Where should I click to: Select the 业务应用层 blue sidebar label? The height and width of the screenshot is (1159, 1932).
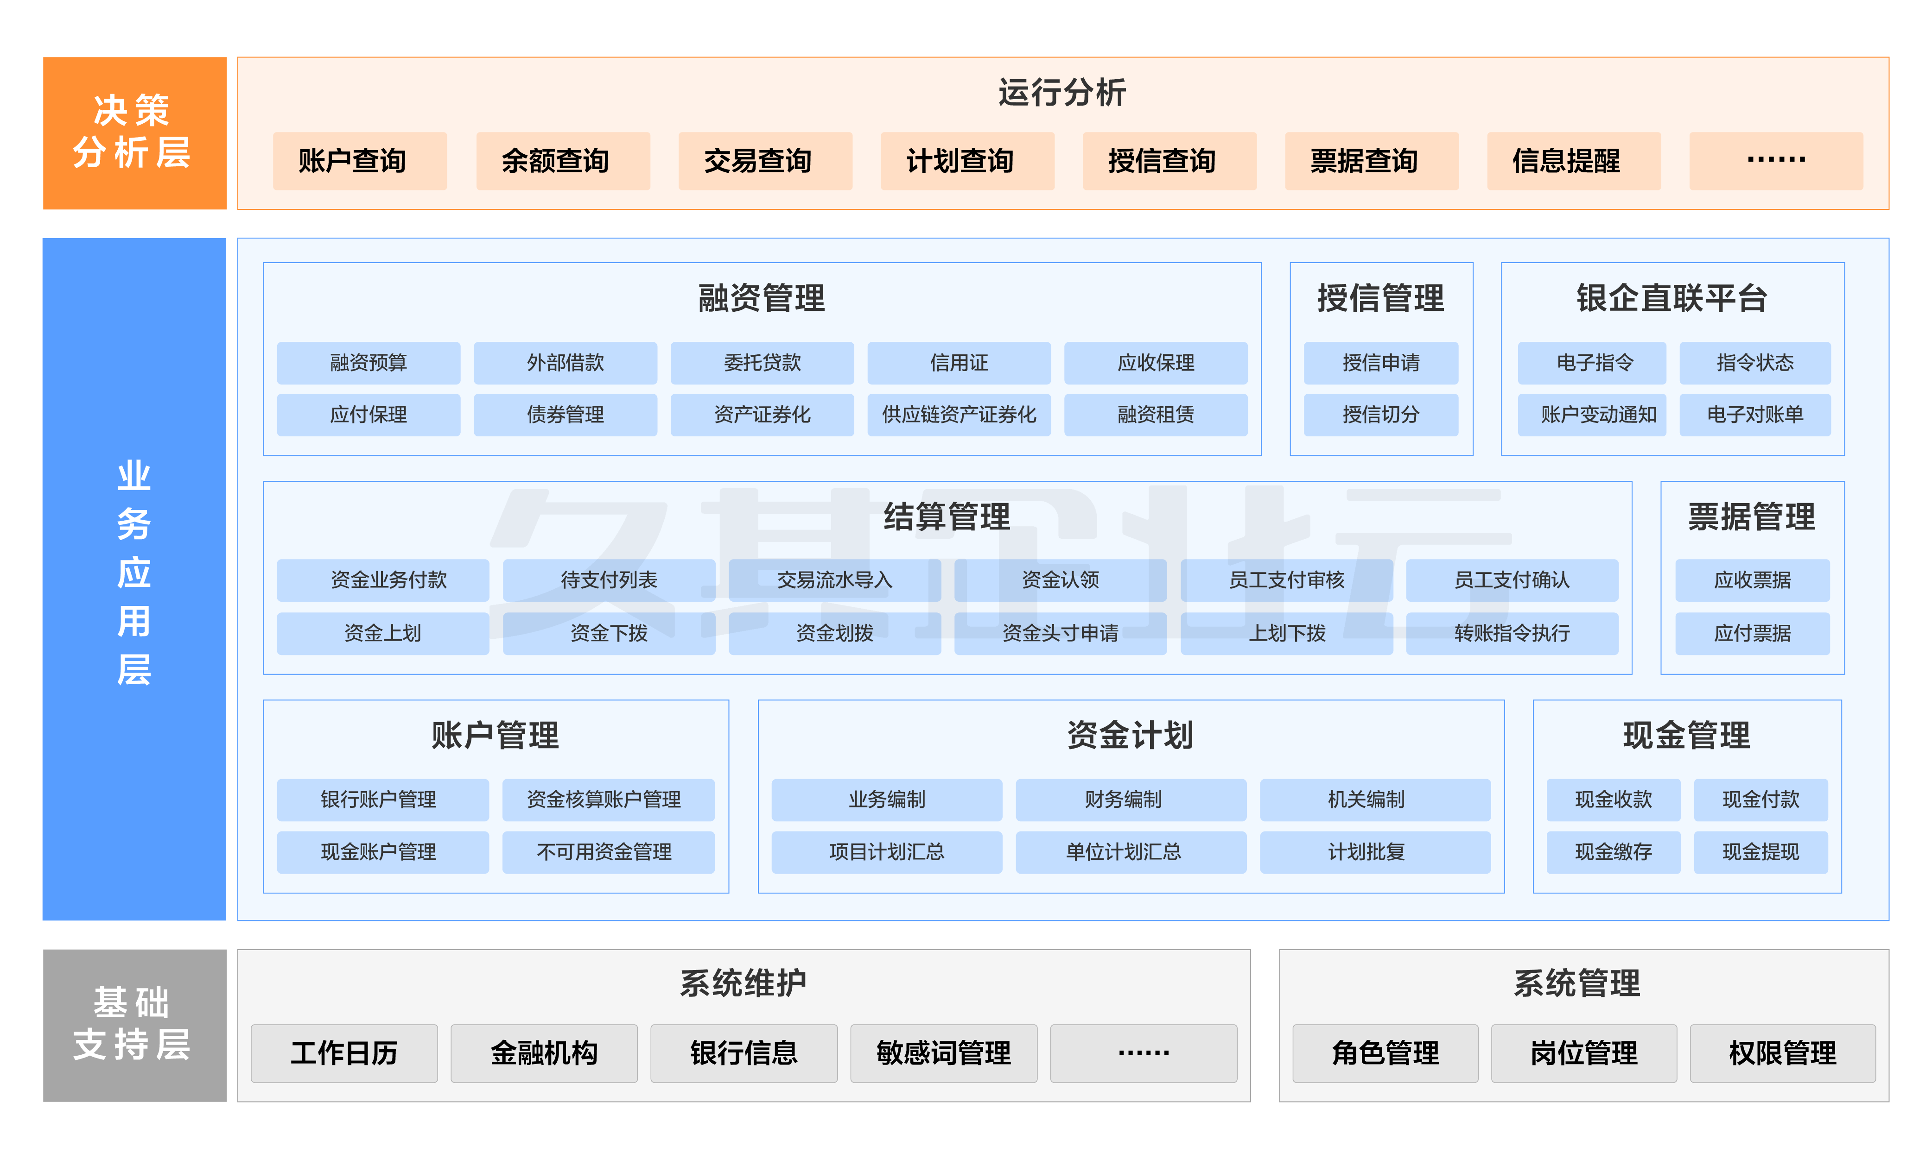[x=134, y=579]
